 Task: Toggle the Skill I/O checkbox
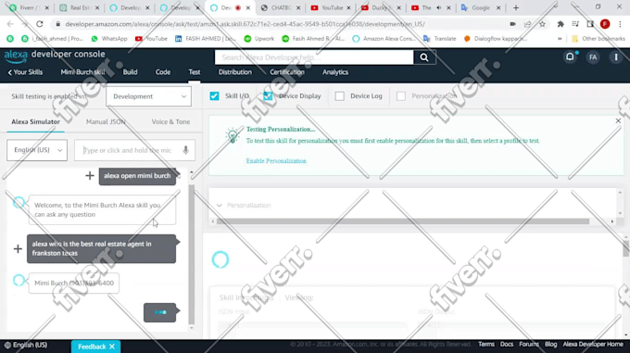pos(214,96)
